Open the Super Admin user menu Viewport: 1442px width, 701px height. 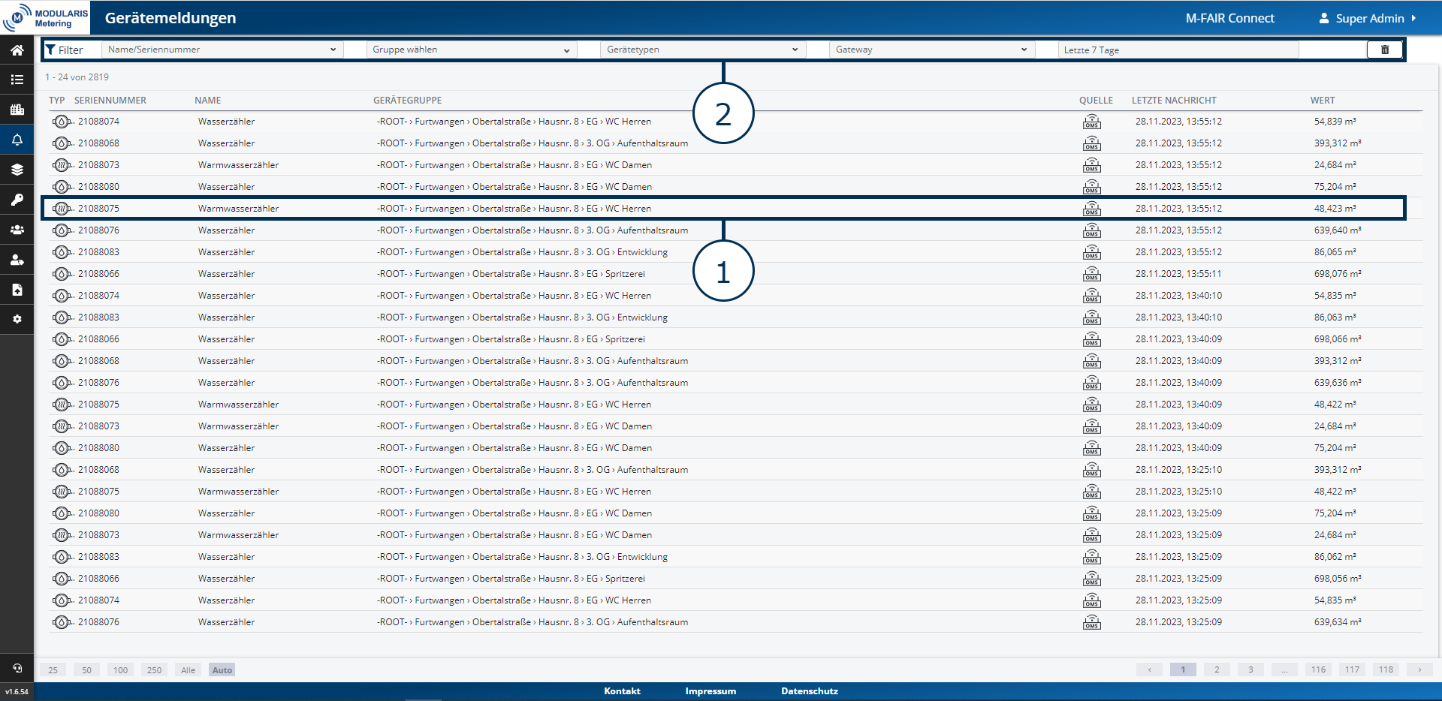point(1368,18)
